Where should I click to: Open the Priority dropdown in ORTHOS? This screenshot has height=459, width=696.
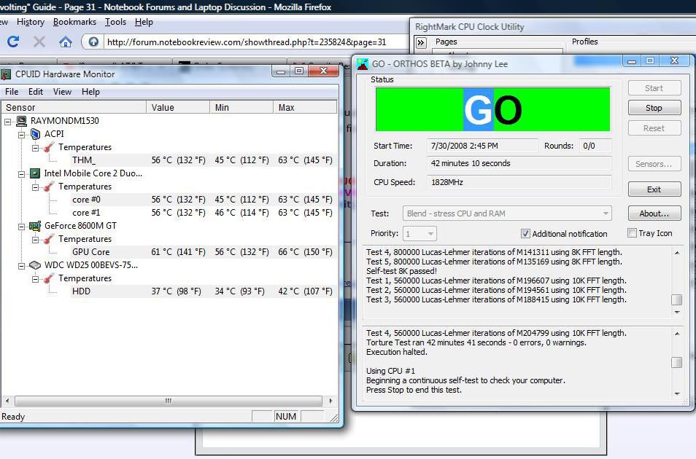tap(419, 233)
